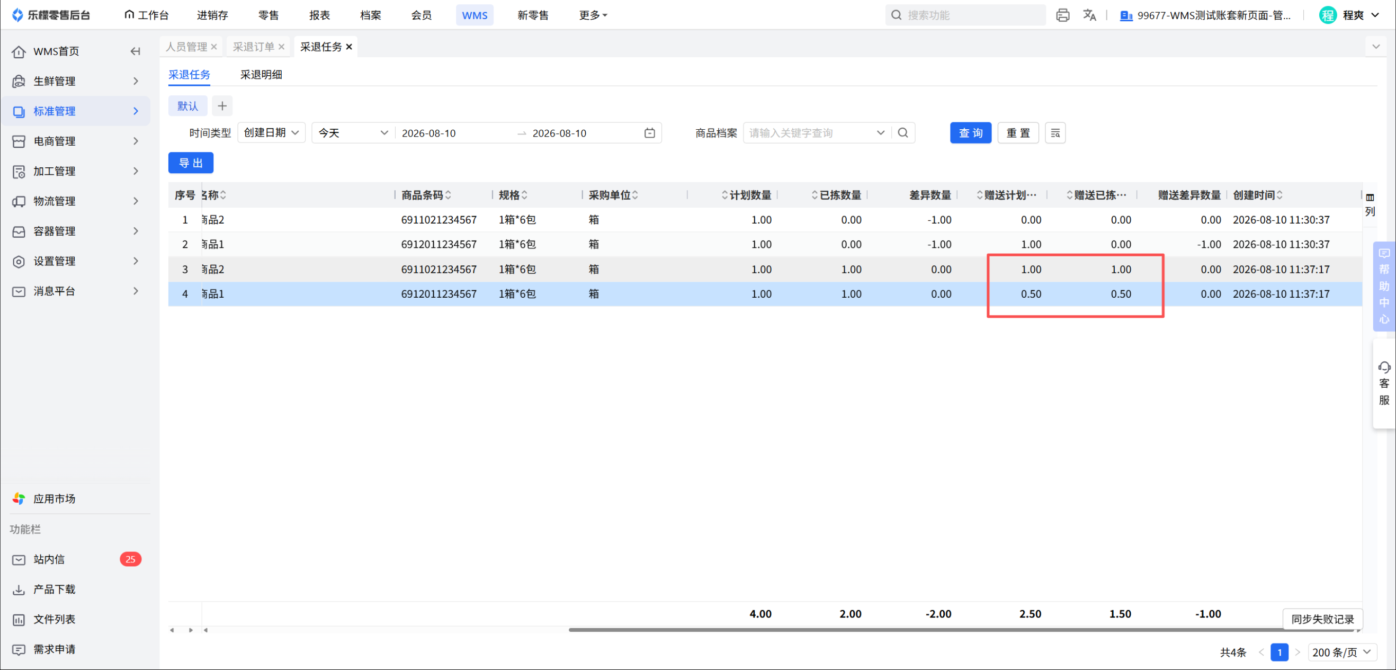Viewport: 1396px width, 670px height.
Task: Open the language translation icon
Action: pyautogui.click(x=1089, y=15)
